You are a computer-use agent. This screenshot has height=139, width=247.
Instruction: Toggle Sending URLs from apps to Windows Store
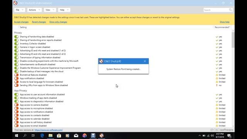16,85
